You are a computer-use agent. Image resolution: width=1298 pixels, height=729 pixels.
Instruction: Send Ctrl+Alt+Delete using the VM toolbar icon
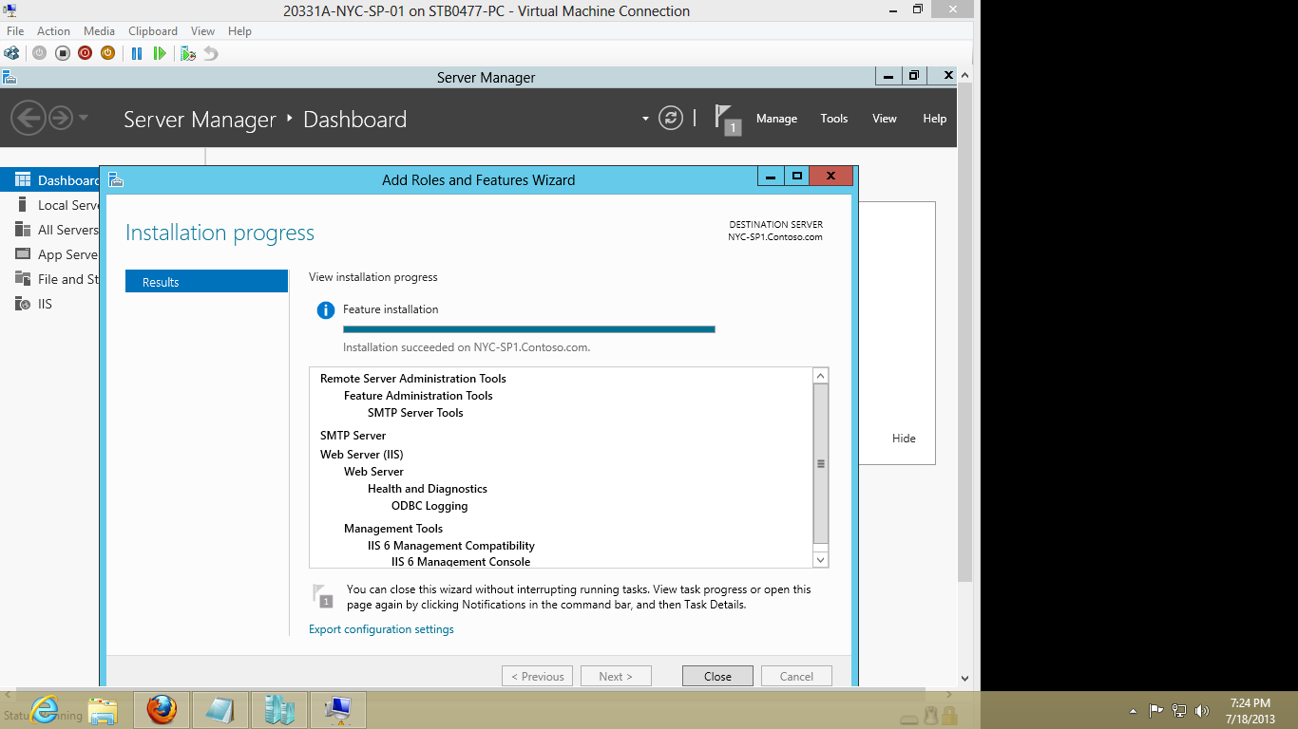[x=11, y=53]
